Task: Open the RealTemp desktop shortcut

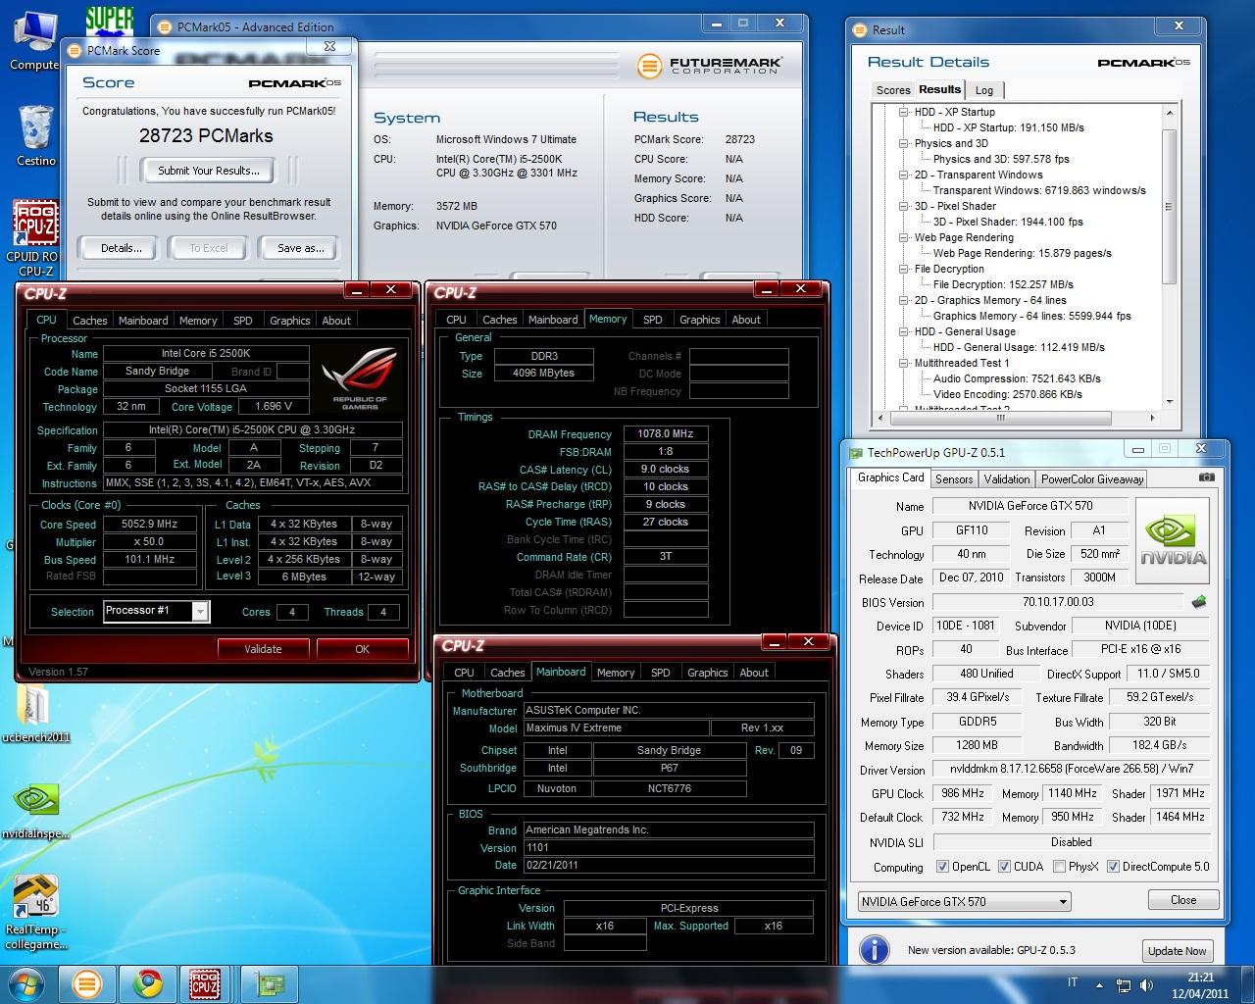Action: (x=35, y=912)
